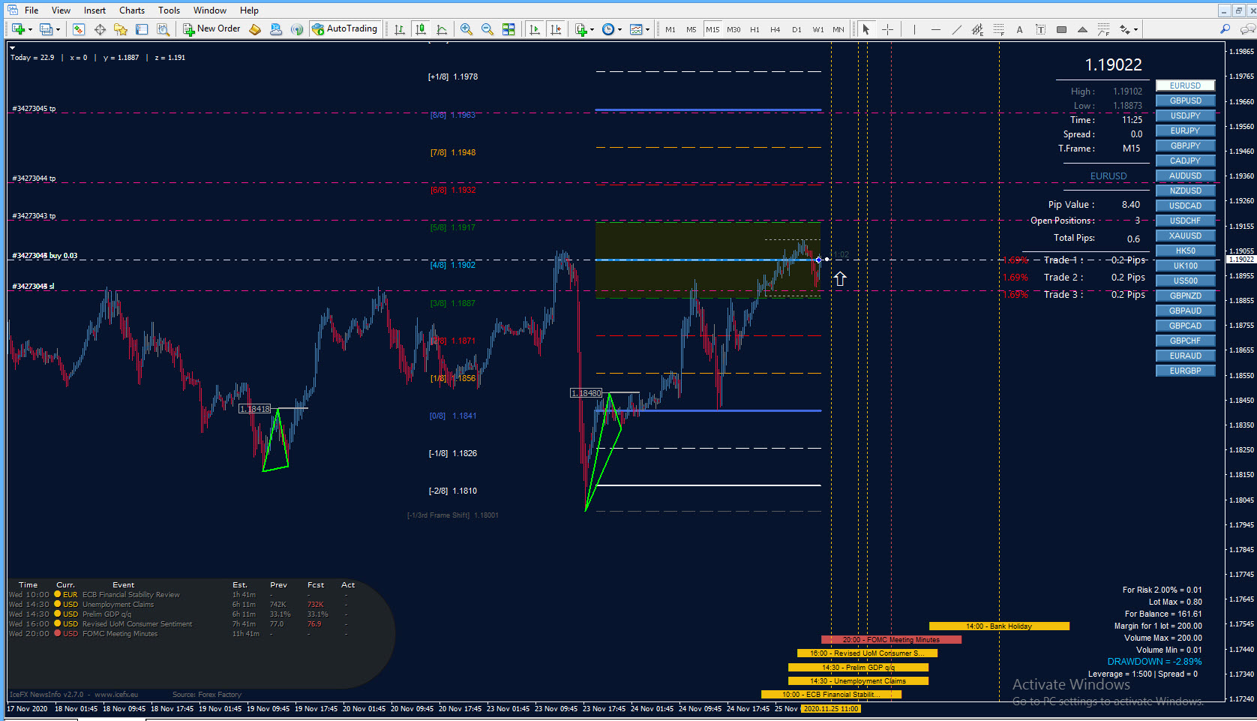The image size is (1257, 721).
Task: Select the XAUUSD symbol button
Action: coord(1185,236)
